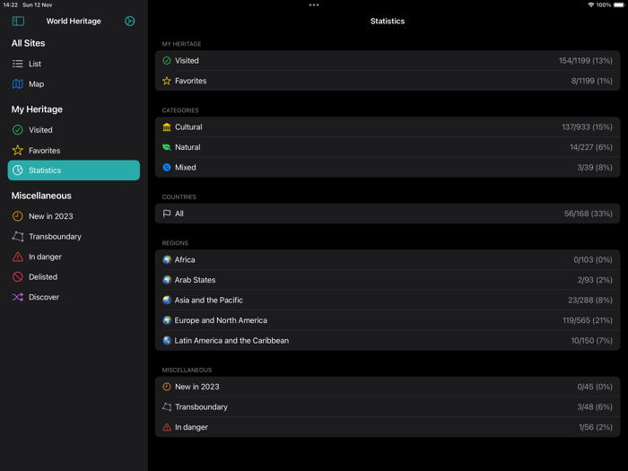Open New in 2023 in sidebar
628x471 pixels.
click(74, 216)
